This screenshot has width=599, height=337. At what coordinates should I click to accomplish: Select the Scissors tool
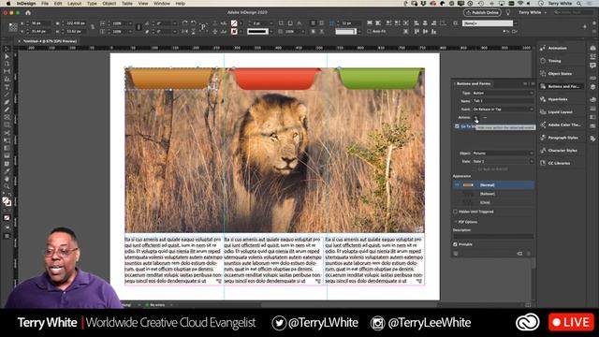click(x=7, y=133)
